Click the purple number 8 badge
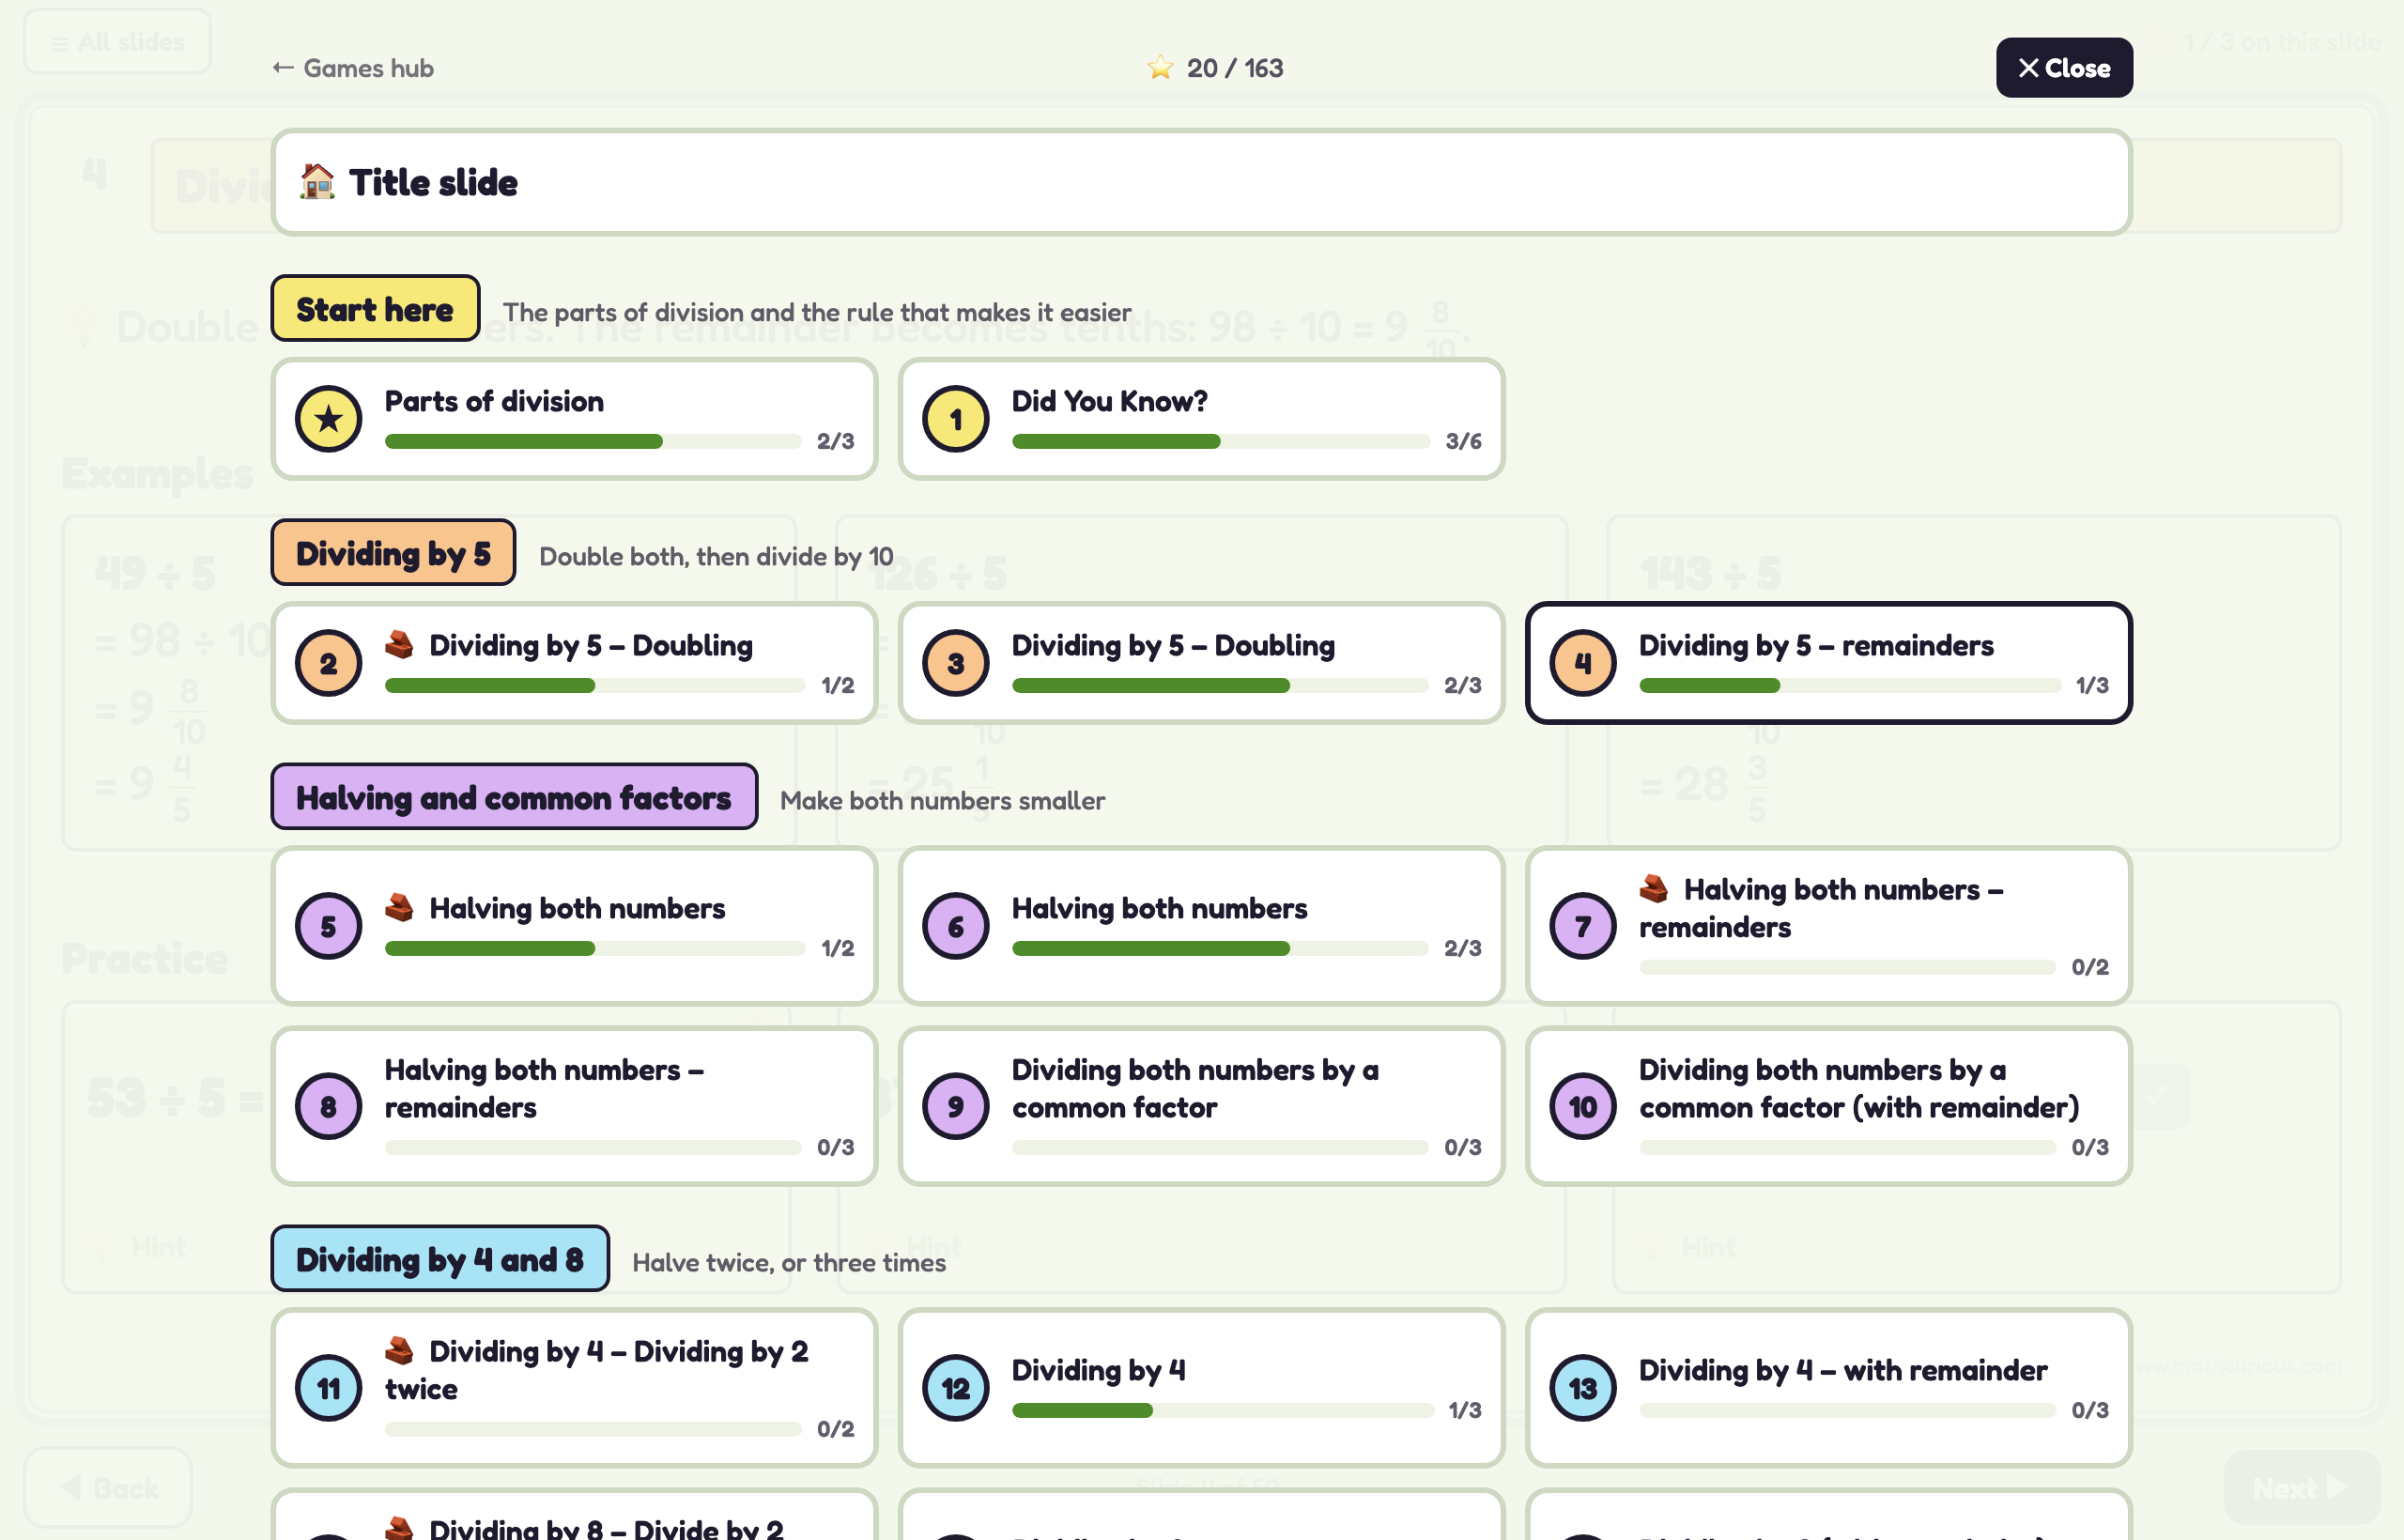Screen dimensions: 2404x1540 click(x=328, y=1106)
